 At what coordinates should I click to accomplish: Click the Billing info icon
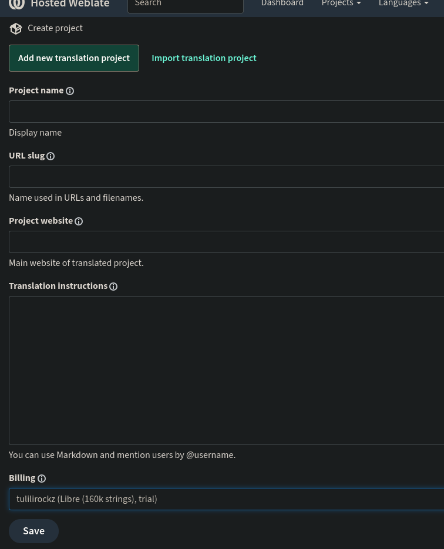click(x=42, y=479)
